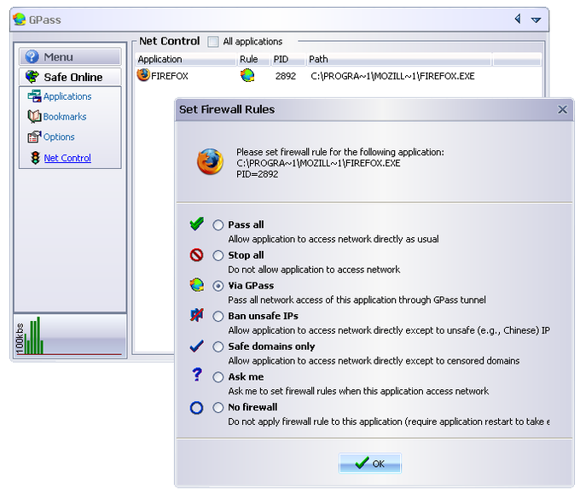Confirm with the OK button
The width and height of the screenshot is (580, 495).
(370, 463)
